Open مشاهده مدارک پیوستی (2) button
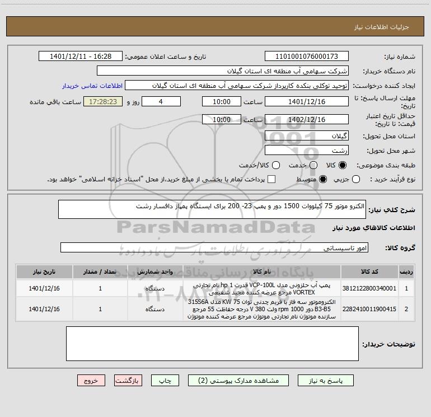This screenshot has height=417, width=431. tap(238, 381)
